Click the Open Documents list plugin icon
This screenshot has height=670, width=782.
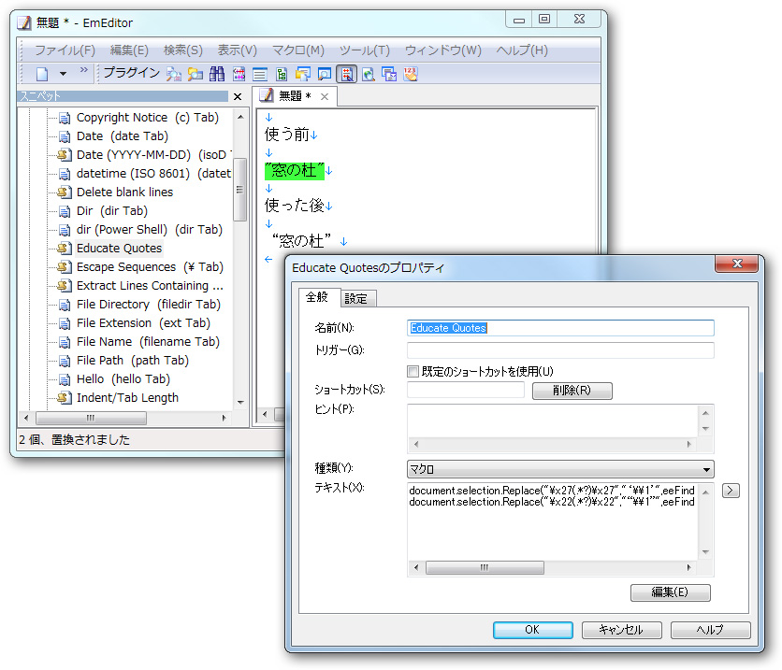(260, 74)
